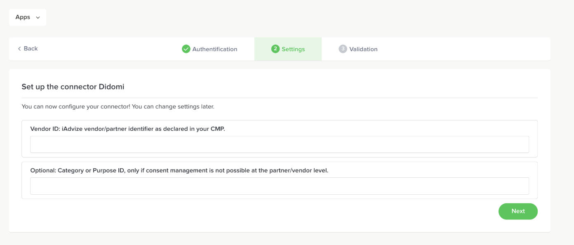Switch to the Authentification step
Viewport: 574px width, 245px height.
tap(214, 49)
